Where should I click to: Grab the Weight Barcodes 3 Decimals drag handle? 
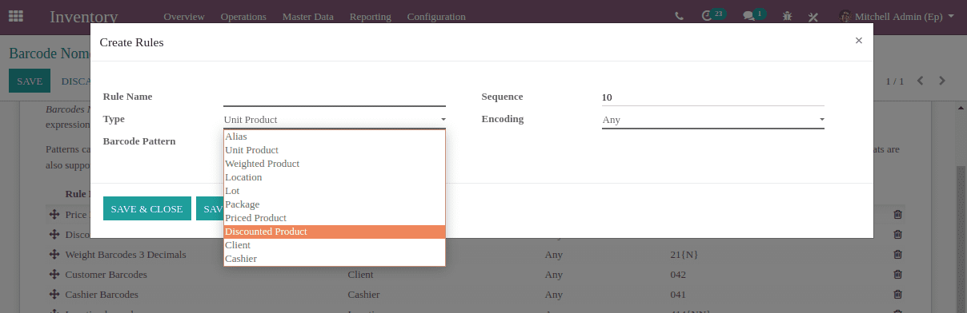[54, 254]
